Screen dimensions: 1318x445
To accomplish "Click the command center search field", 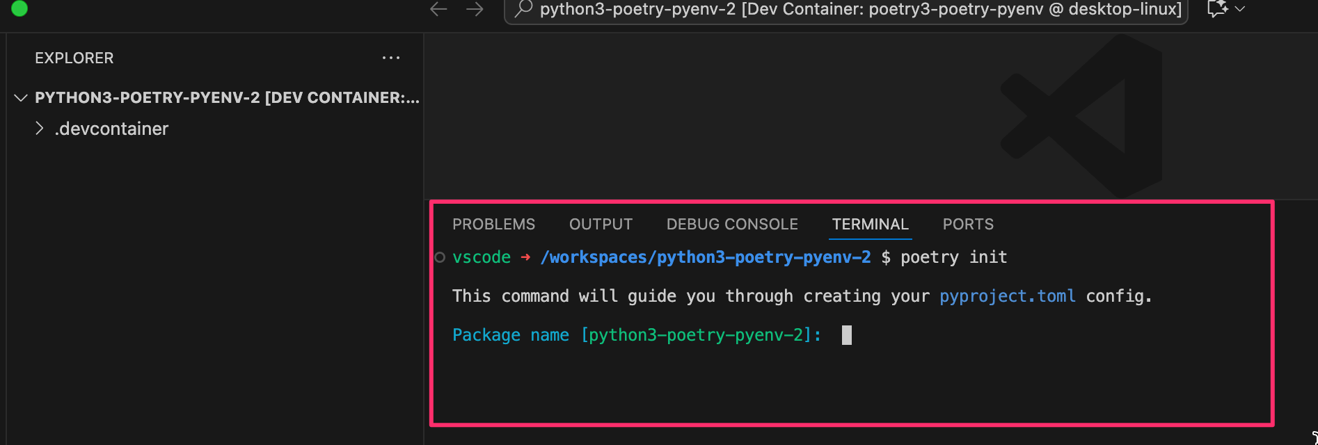I will pyautogui.click(x=860, y=9).
